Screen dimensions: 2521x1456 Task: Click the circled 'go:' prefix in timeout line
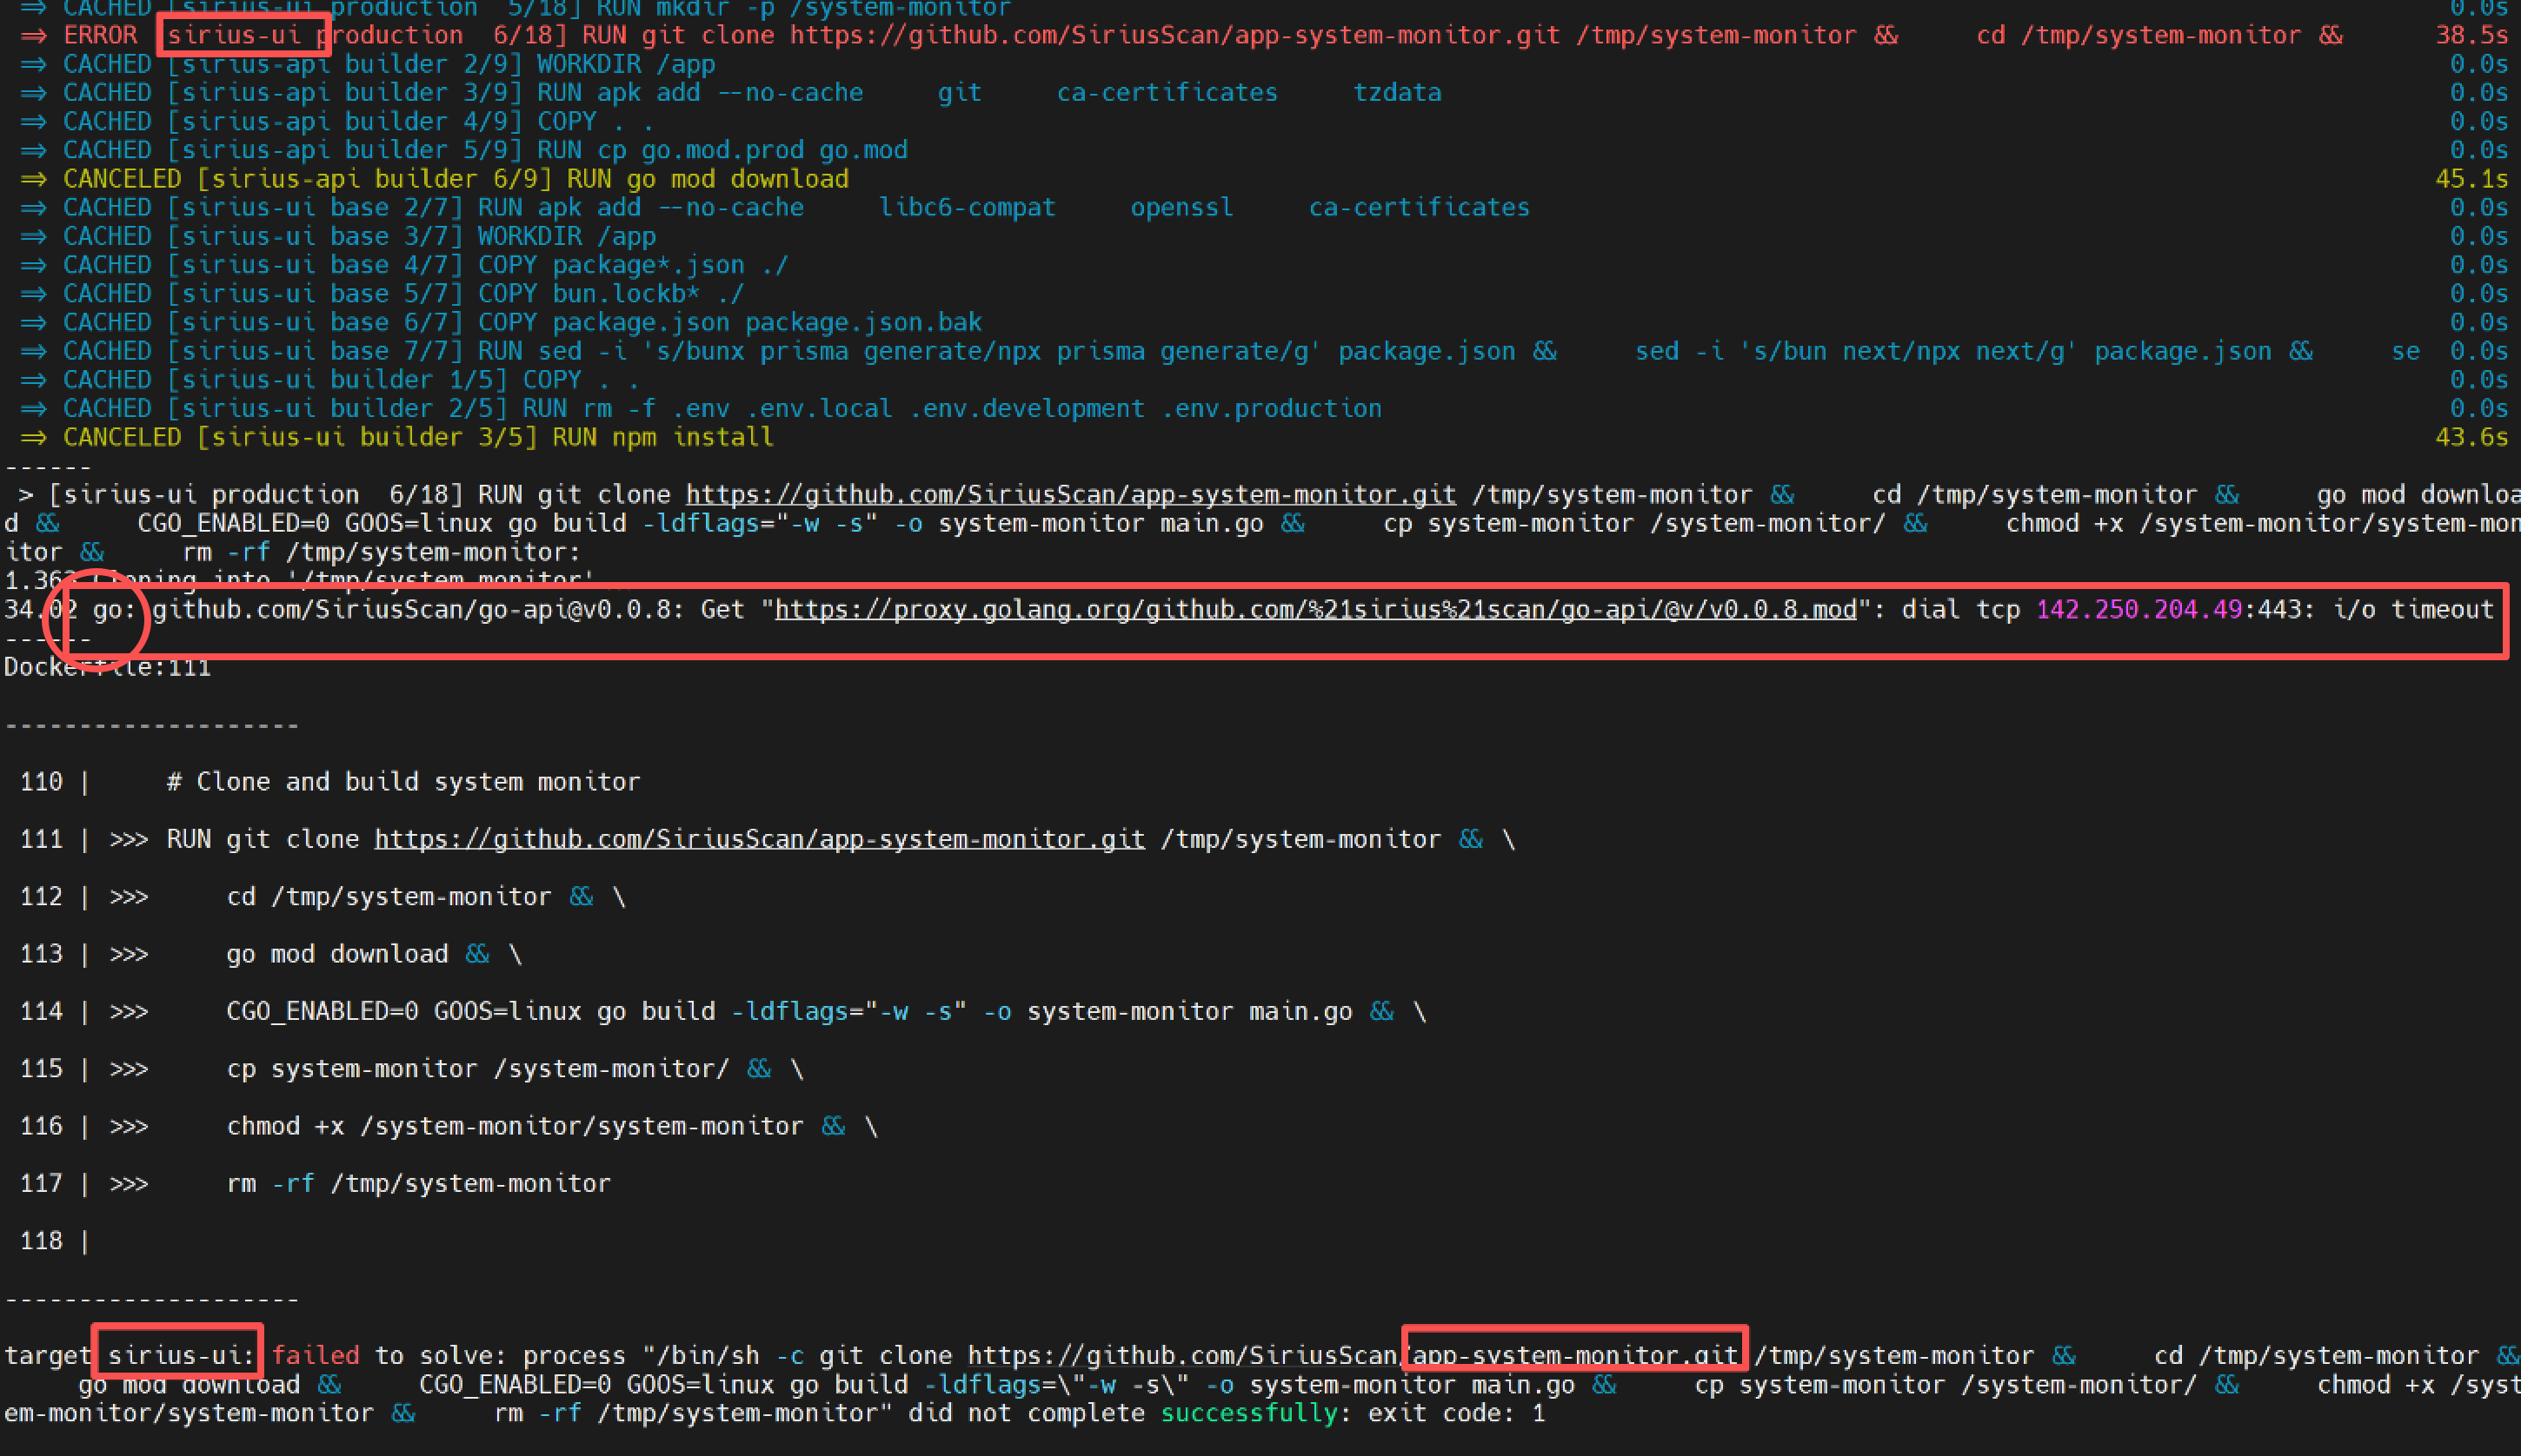point(114,609)
